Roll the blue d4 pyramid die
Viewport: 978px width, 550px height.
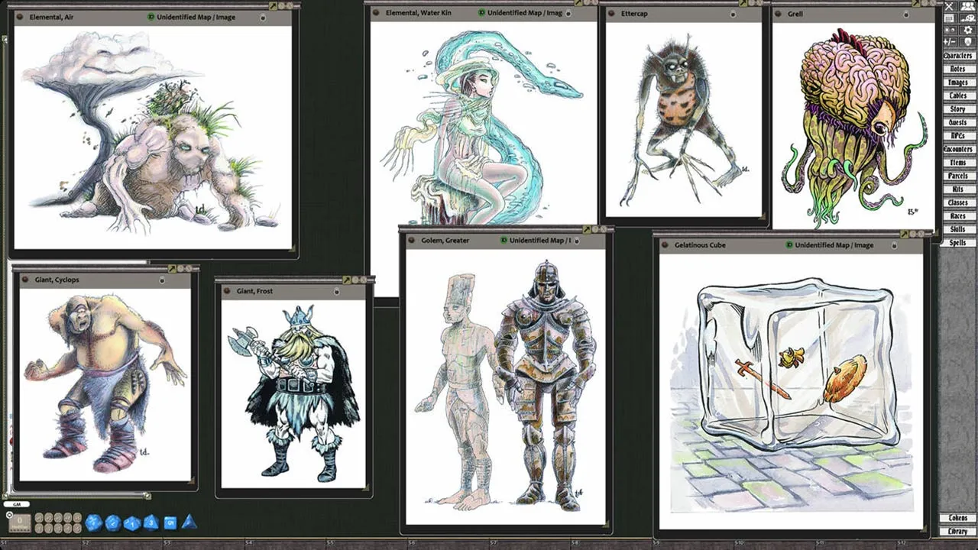click(x=189, y=522)
